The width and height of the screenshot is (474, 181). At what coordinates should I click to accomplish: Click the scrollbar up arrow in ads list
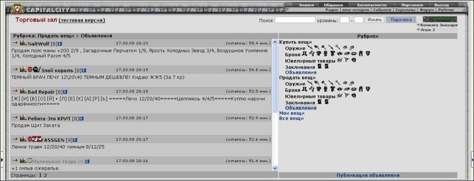coord(275,43)
